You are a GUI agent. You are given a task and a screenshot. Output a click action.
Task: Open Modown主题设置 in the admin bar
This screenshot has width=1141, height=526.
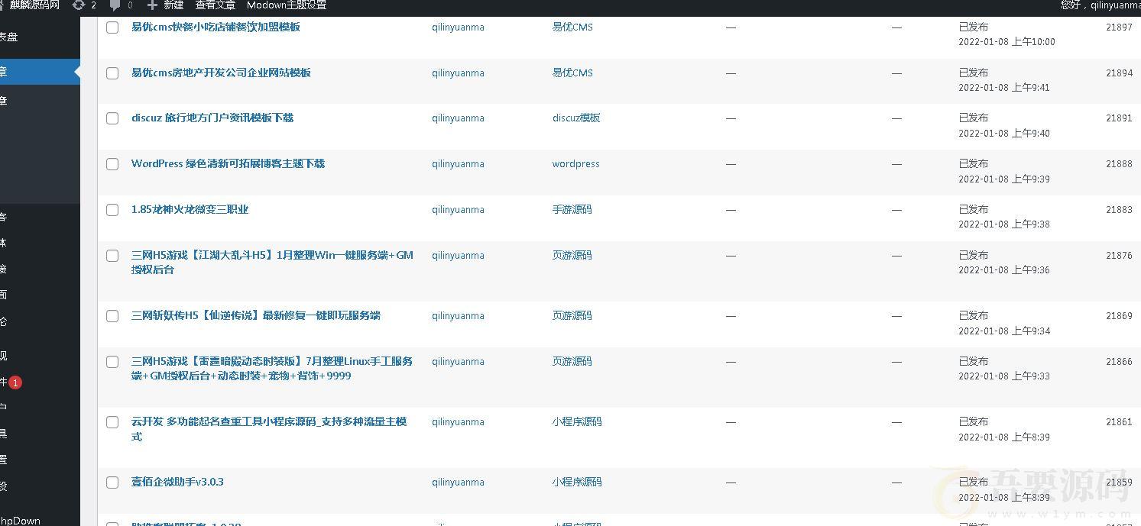pyautogui.click(x=287, y=5)
